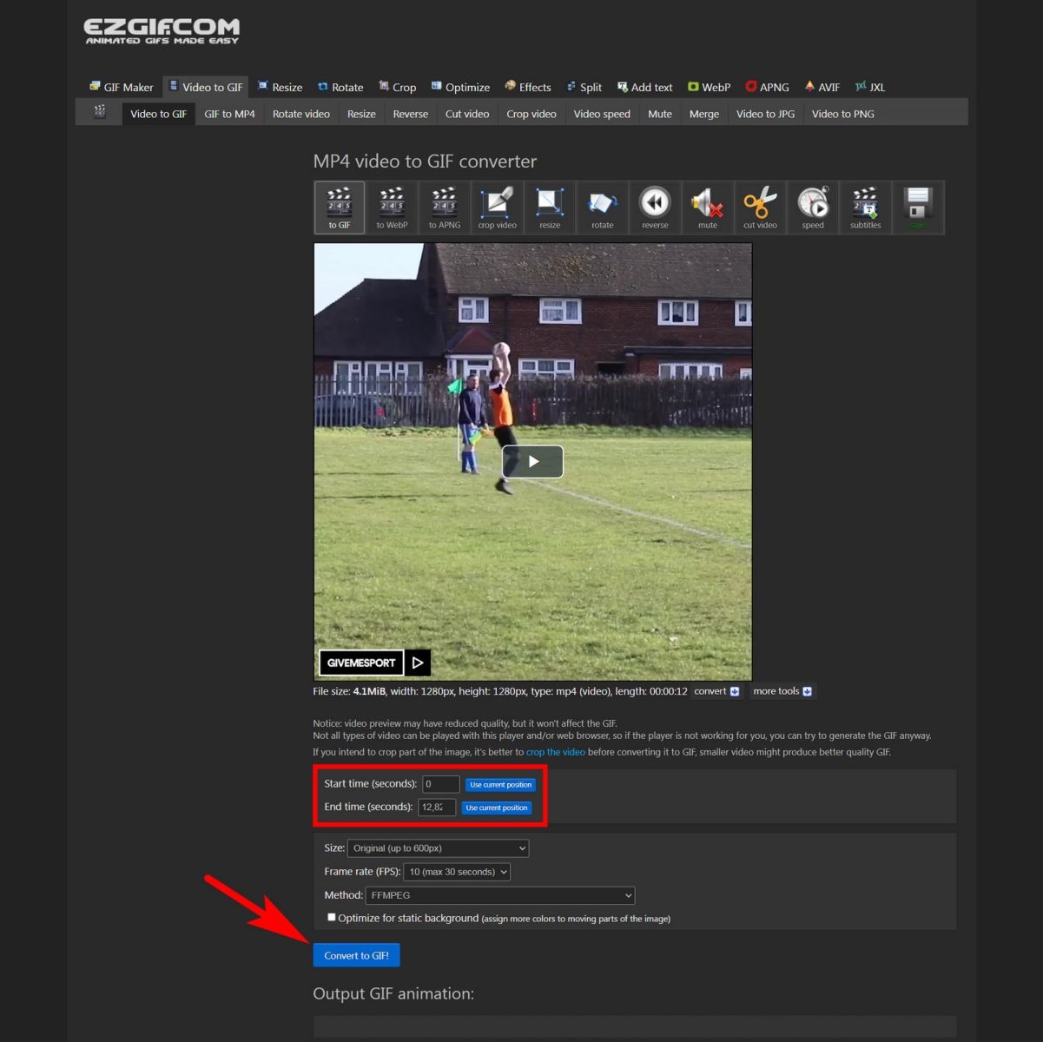Viewport: 1043px width, 1042px height.
Task: Open the Rotate main tab
Action: coord(340,87)
